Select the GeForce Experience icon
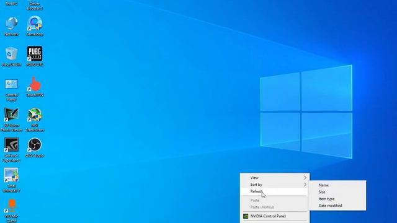This screenshot has height=223, width=397. tap(11, 150)
